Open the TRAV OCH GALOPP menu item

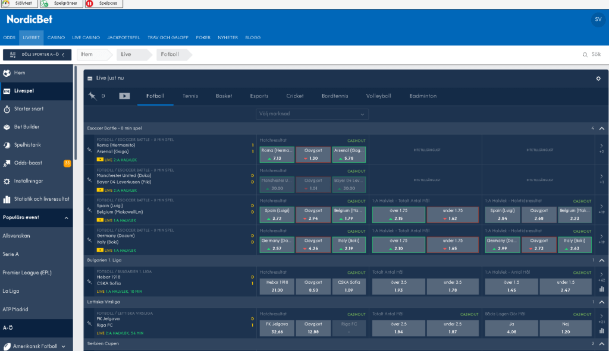click(x=168, y=37)
